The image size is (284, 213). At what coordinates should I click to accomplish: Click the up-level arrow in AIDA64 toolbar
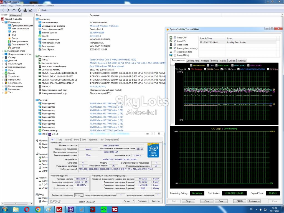(14, 10)
